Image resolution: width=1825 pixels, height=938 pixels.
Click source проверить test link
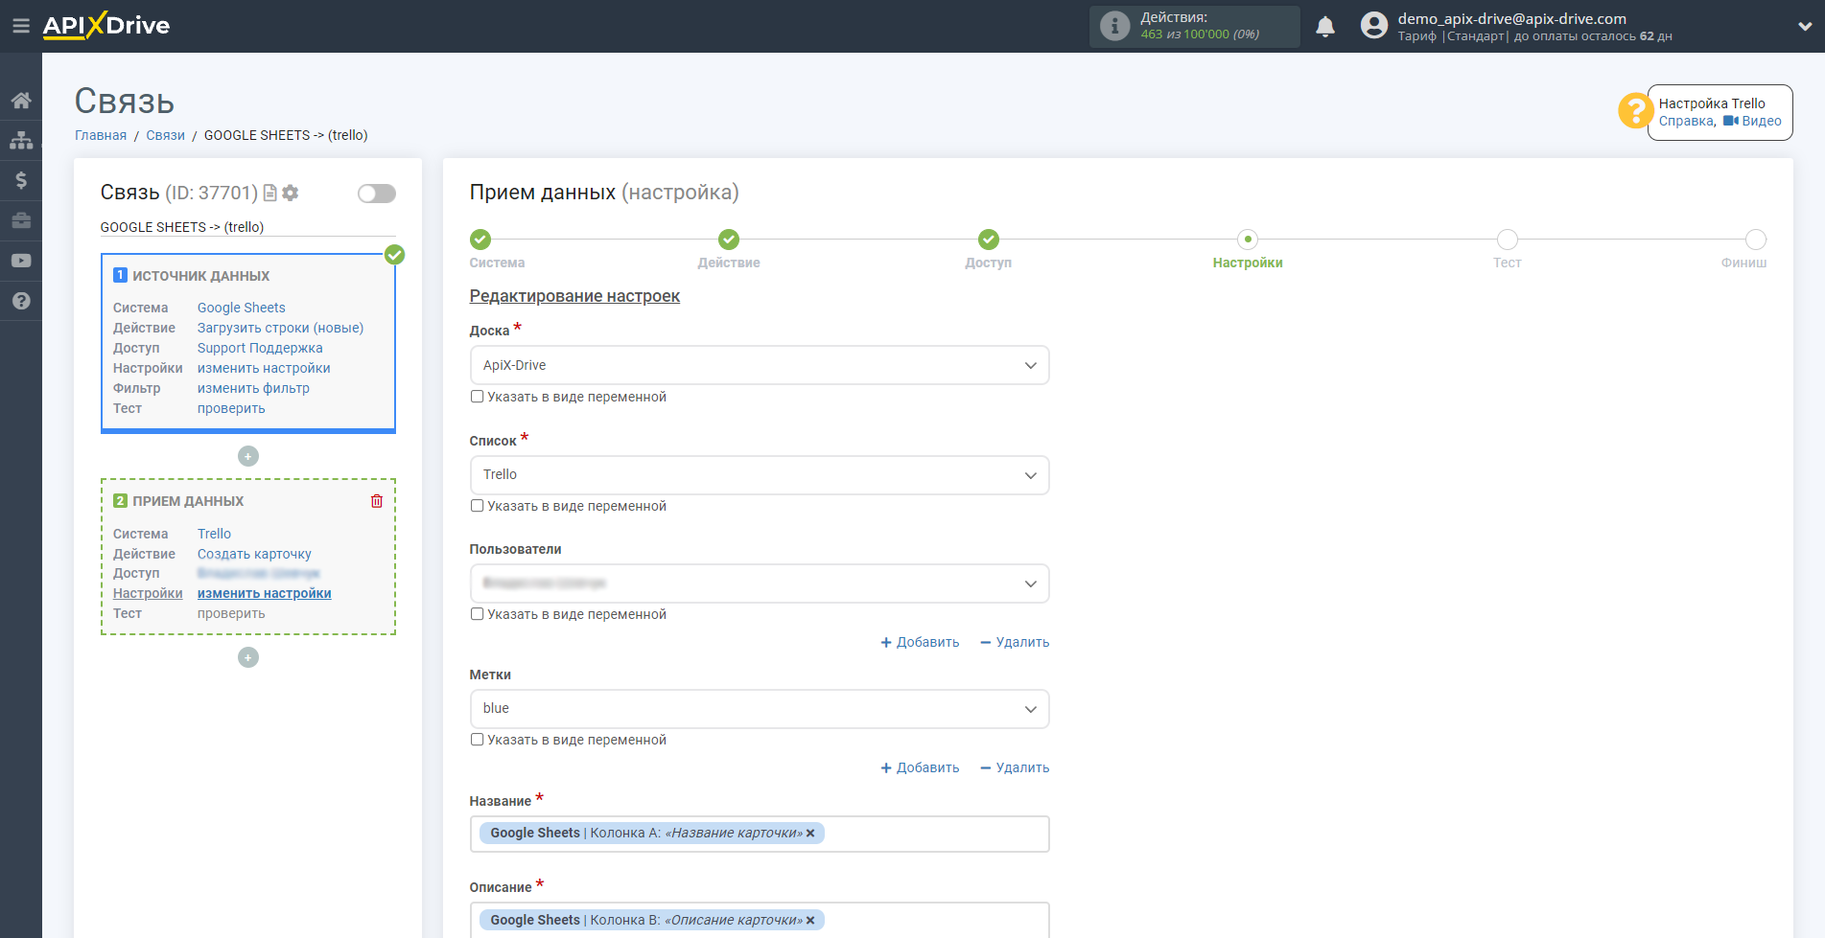pos(231,408)
